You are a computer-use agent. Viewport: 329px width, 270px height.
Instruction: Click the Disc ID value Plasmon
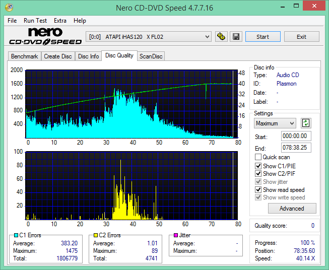pyautogui.click(x=286, y=84)
